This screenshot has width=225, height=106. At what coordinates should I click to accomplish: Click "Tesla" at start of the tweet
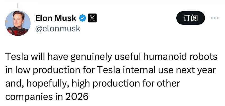click(17, 57)
